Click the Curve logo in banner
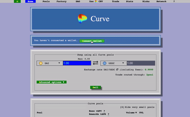Image resolution: width=190 pixels, height=117 pixels. pyautogui.click(x=82, y=19)
